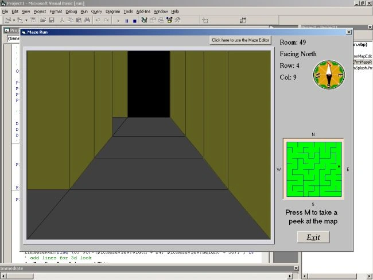Click the Toolbox hammer-and-wrench icon
This screenshot has height=280, width=373.
coord(177,20)
